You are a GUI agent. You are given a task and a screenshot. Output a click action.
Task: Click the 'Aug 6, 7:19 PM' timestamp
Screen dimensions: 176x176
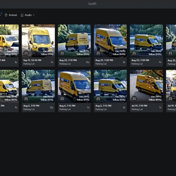pos(31,106)
